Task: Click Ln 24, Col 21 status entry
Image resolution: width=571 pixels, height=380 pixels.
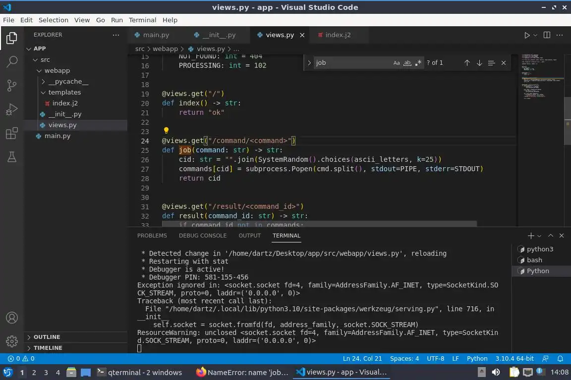Action: point(362,359)
